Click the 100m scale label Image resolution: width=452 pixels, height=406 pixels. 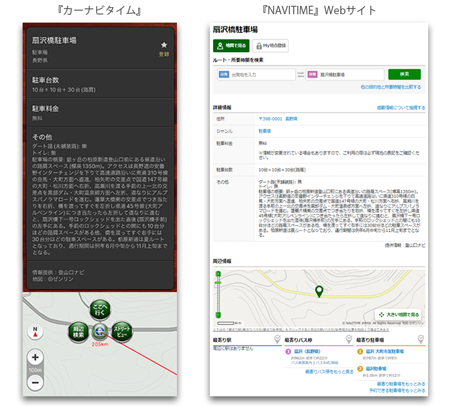coord(35,370)
